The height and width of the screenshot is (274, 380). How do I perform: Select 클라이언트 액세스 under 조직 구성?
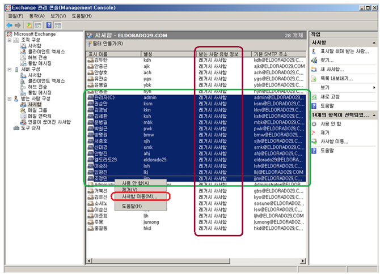pos(47,52)
